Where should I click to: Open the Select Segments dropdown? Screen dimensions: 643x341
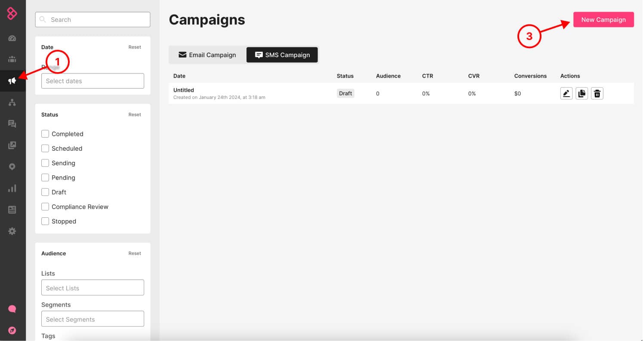92,319
